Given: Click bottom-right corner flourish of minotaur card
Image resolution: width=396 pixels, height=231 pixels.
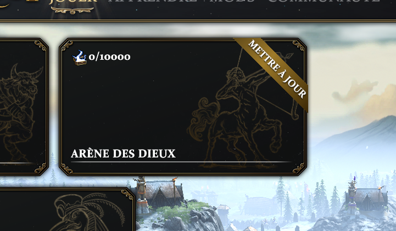Looking at the screenshot, I should (41, 168).
